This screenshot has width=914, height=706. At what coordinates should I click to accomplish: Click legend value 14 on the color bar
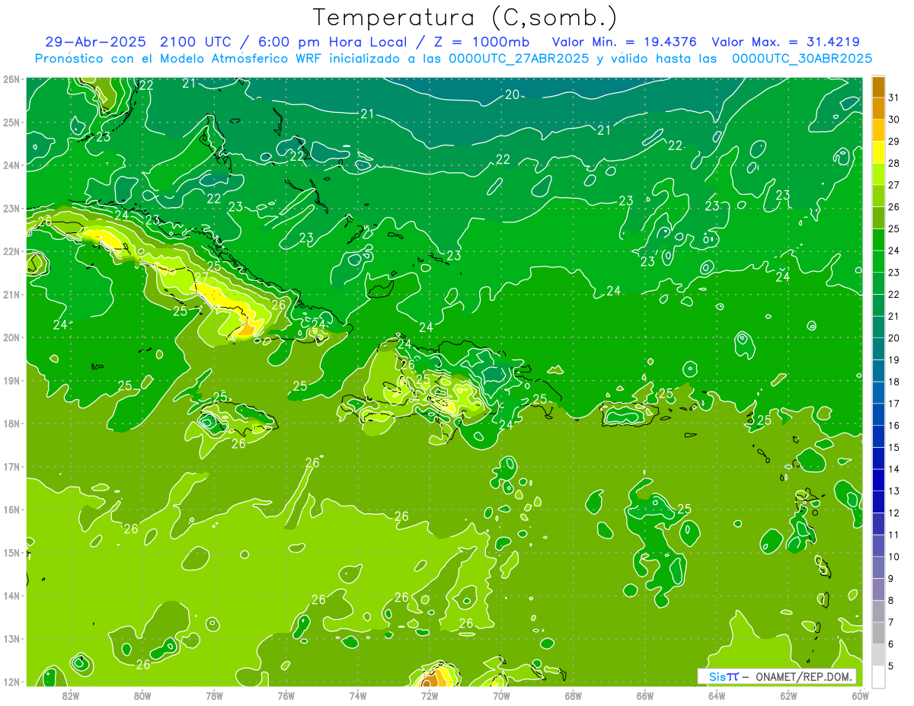[x=894, y=469]
